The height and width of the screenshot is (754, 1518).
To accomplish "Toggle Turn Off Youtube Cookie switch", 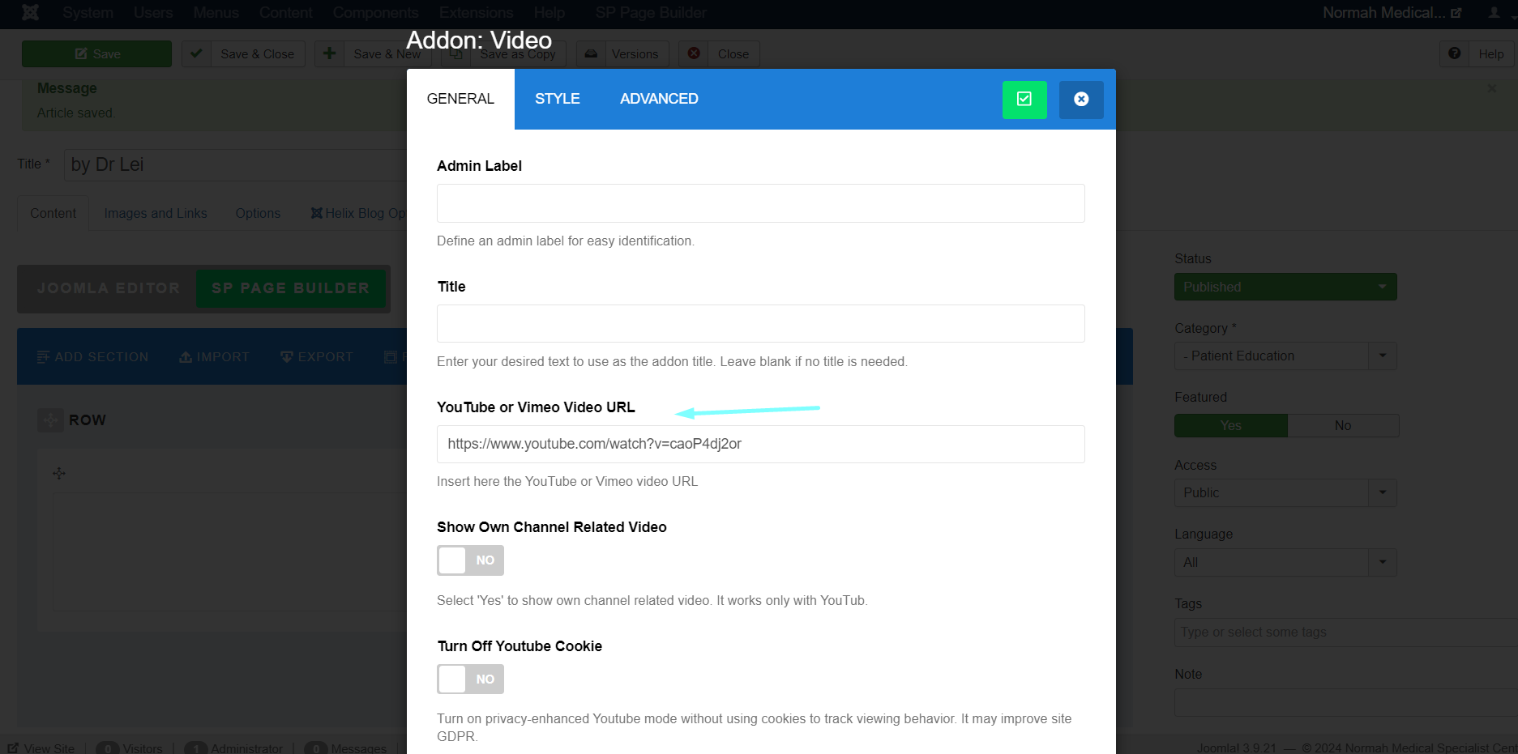I will (470, 679).
